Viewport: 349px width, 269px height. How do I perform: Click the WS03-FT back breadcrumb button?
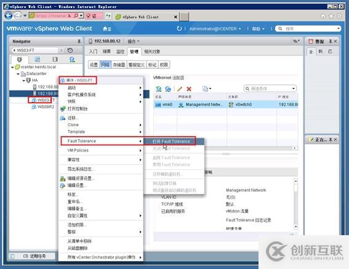[x=34, y=50]
